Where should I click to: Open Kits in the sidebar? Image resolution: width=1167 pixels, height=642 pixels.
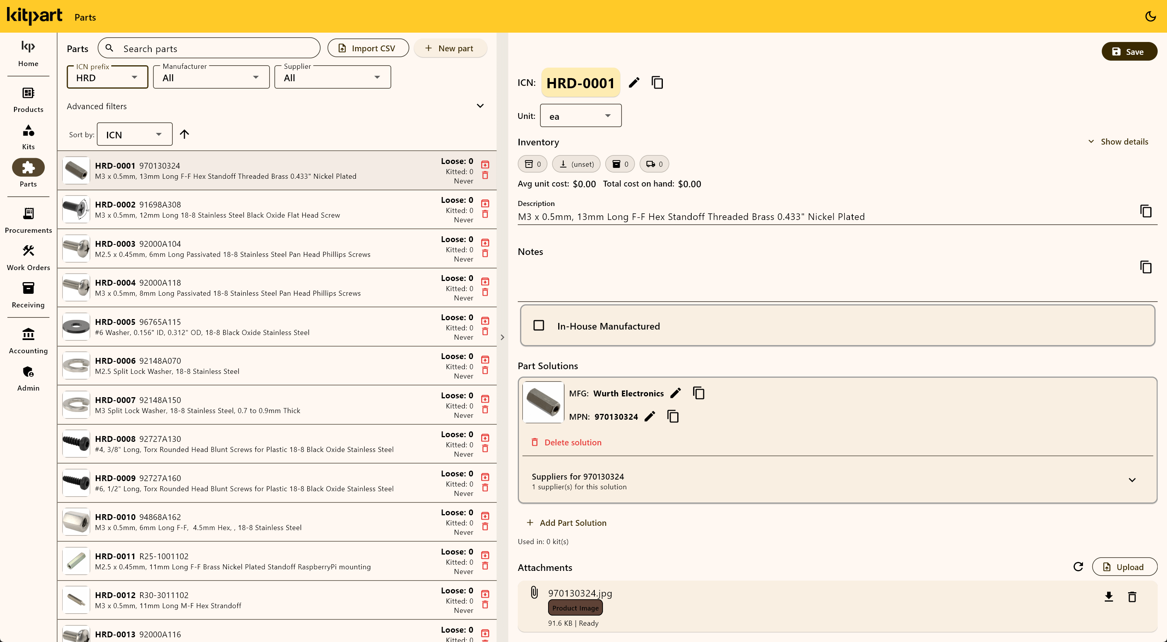click(28, 137)
